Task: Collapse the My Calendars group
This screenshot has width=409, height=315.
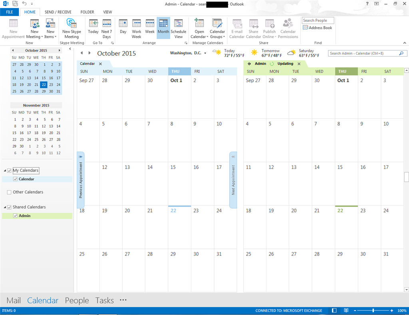Action: pos(5,171)
